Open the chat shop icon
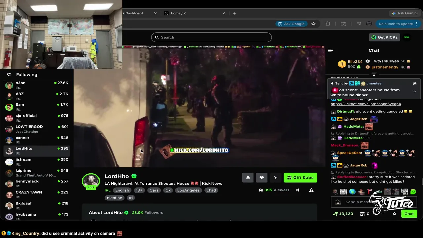Image resolution: width=423 pixels, height=238 pixels. (x=362, y=214)
